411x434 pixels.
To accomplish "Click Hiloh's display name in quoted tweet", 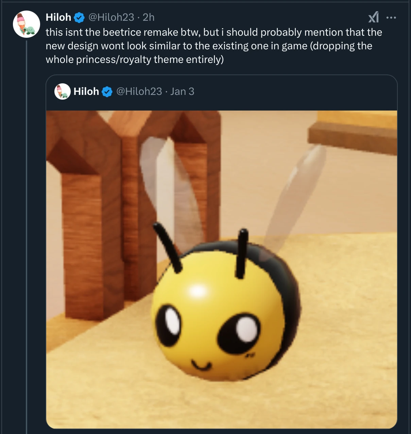I will (x=86, y=91).
